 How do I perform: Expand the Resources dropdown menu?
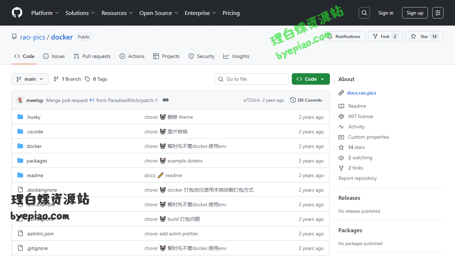click(117, 13)
